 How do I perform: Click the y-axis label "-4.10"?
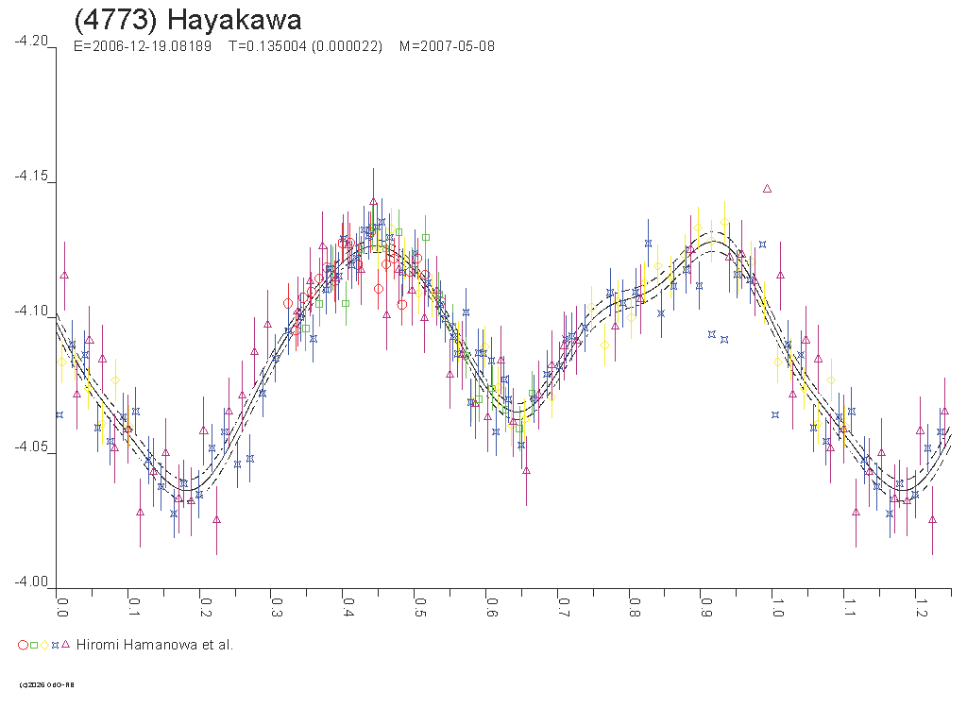click(x=31, y=311)
